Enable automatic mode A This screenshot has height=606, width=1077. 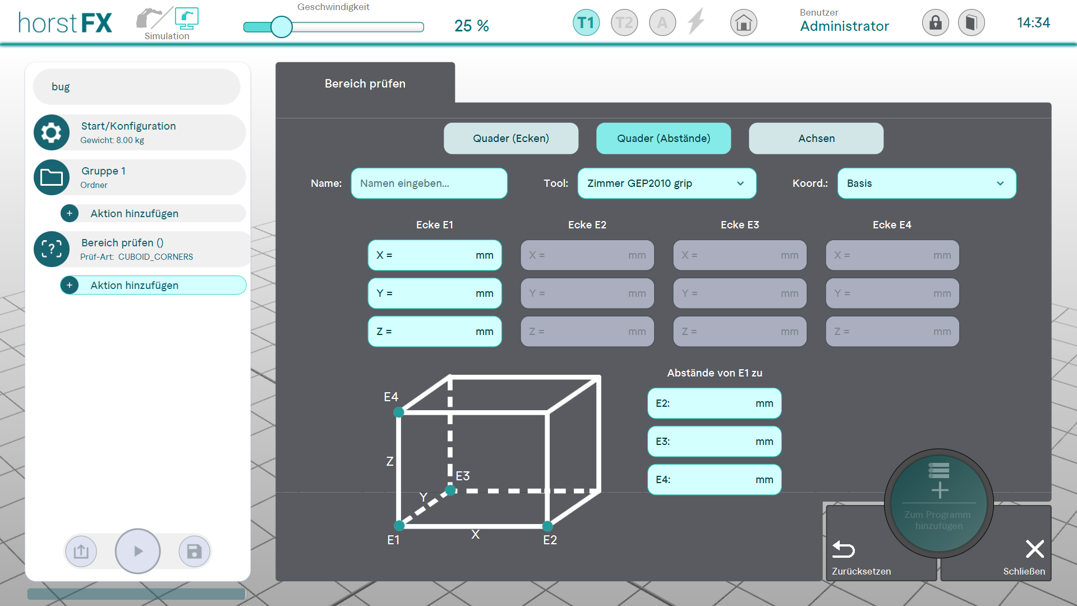pos(662,23)
